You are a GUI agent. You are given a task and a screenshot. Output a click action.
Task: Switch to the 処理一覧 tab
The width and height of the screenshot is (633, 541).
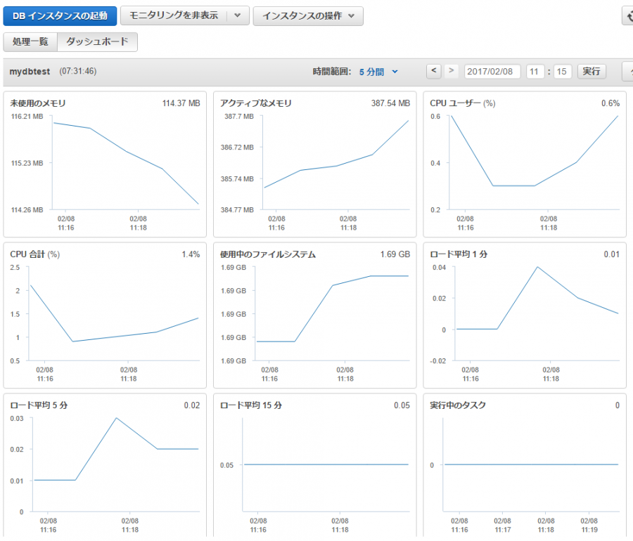coord(30,42)
